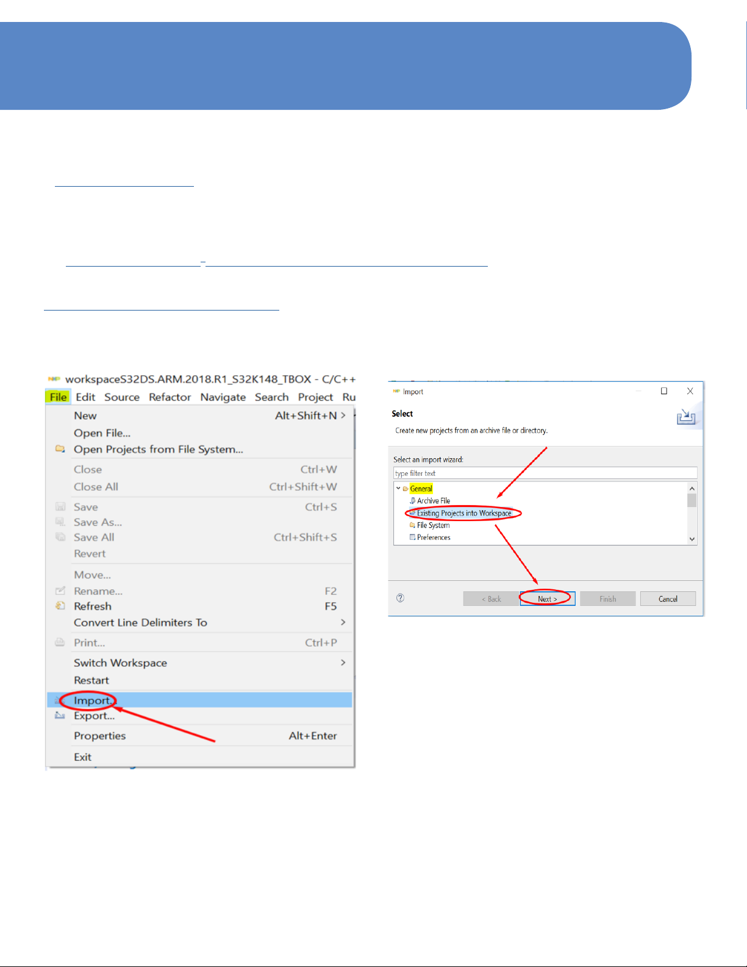Screen dimensions: 747x967
Task: Select Preferences import wizard
Action: pyautogui.click(x=434, y=537)
